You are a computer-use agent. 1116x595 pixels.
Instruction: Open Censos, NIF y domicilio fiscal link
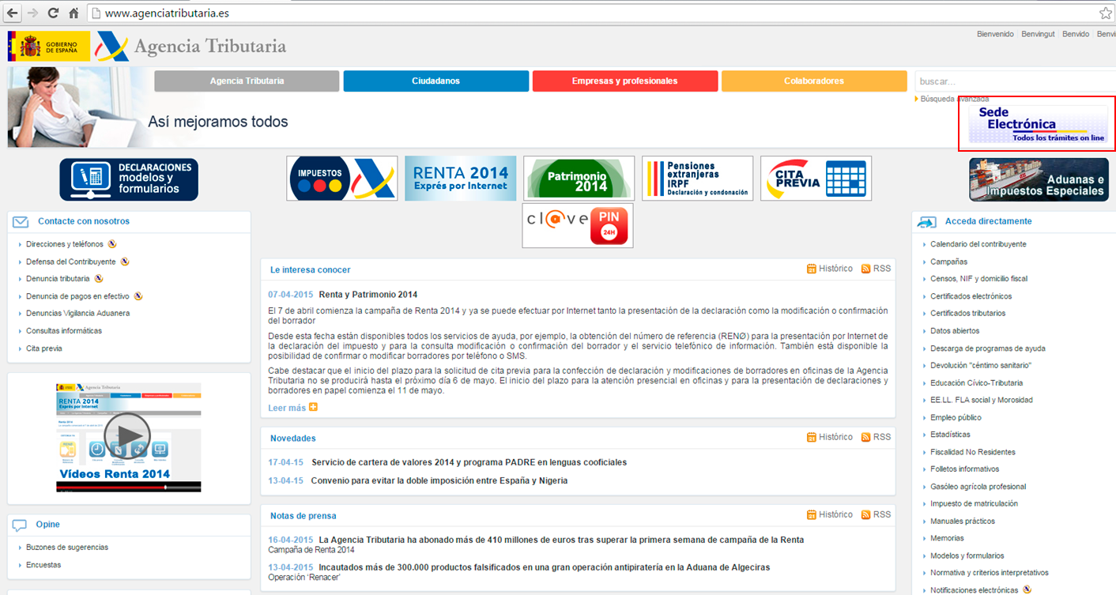tap(979, 279)
